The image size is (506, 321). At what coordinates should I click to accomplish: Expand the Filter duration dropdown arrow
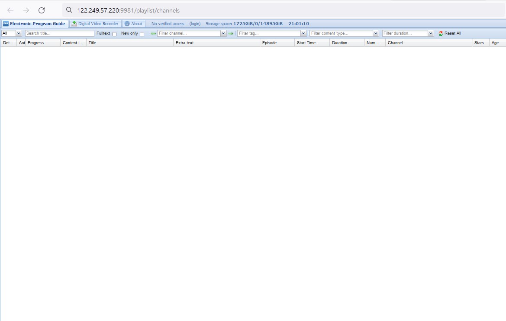(x=431, y=33)
